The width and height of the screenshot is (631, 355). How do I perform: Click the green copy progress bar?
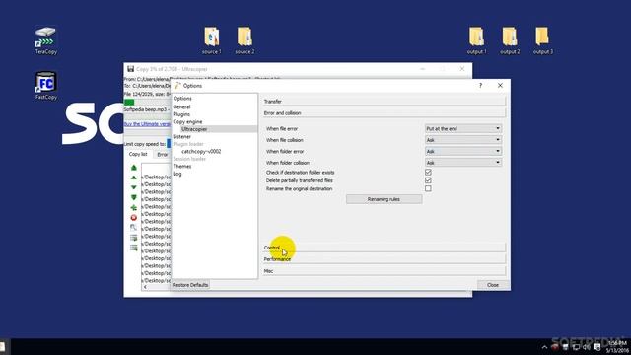tap(129, 102)
